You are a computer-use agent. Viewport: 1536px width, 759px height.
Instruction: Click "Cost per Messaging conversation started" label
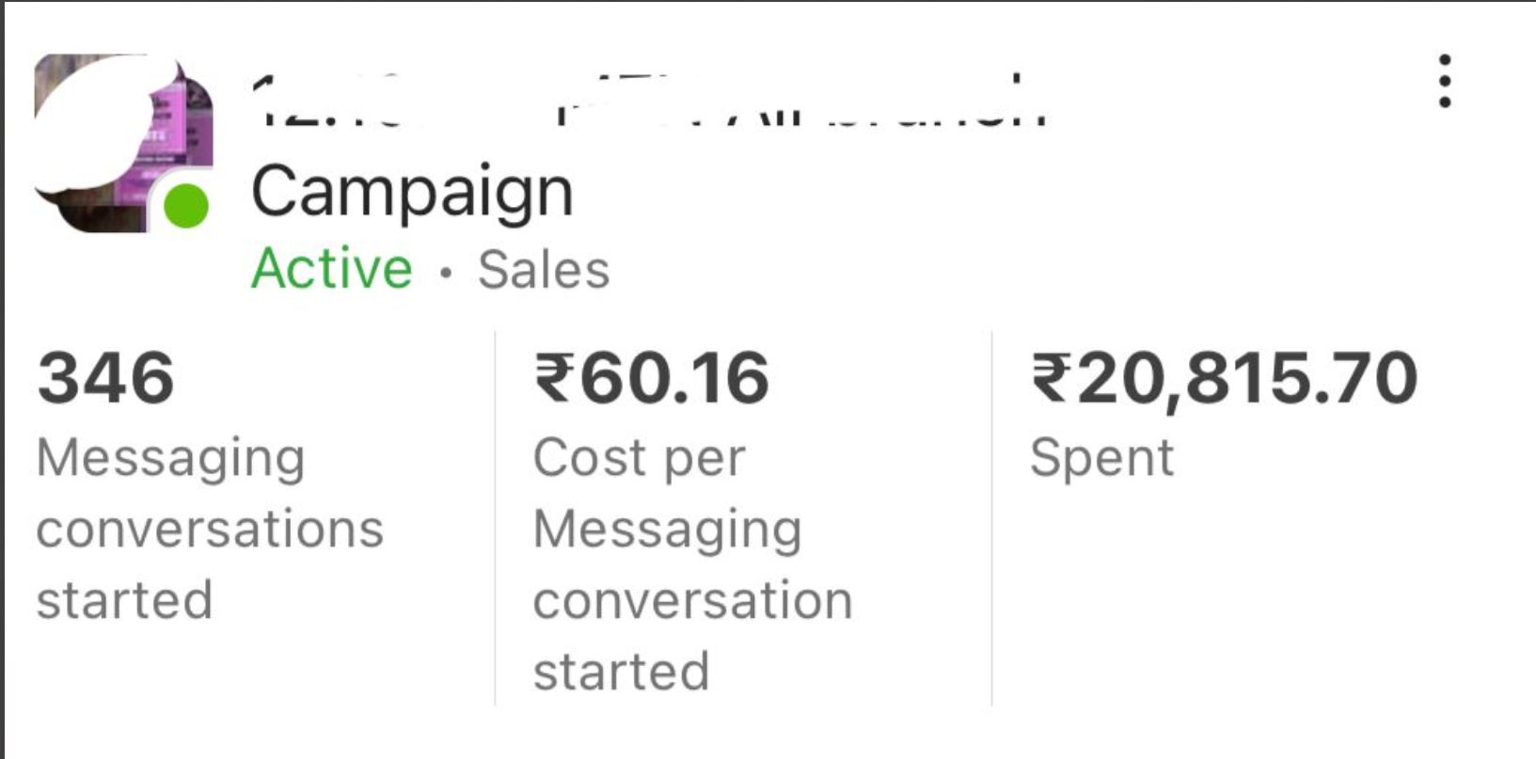pos(693,564)
